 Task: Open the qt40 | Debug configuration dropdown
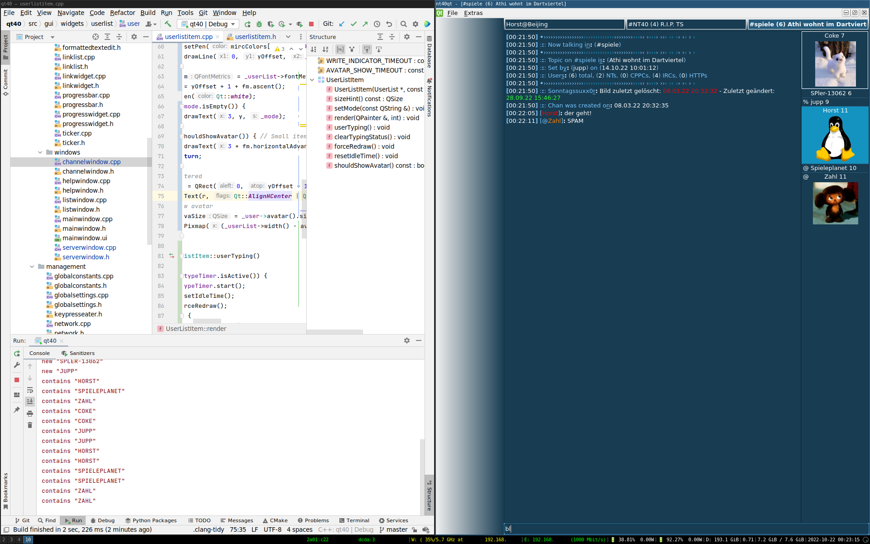(x=208, y=24)
